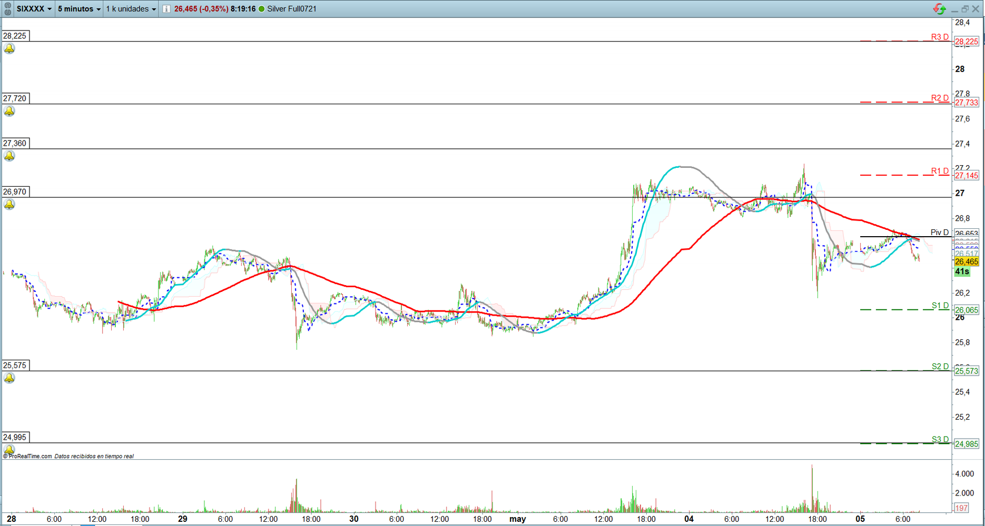Click the red 197 volume value tag
This screenshot has height=526, width=985.
[x=961, y=508]
